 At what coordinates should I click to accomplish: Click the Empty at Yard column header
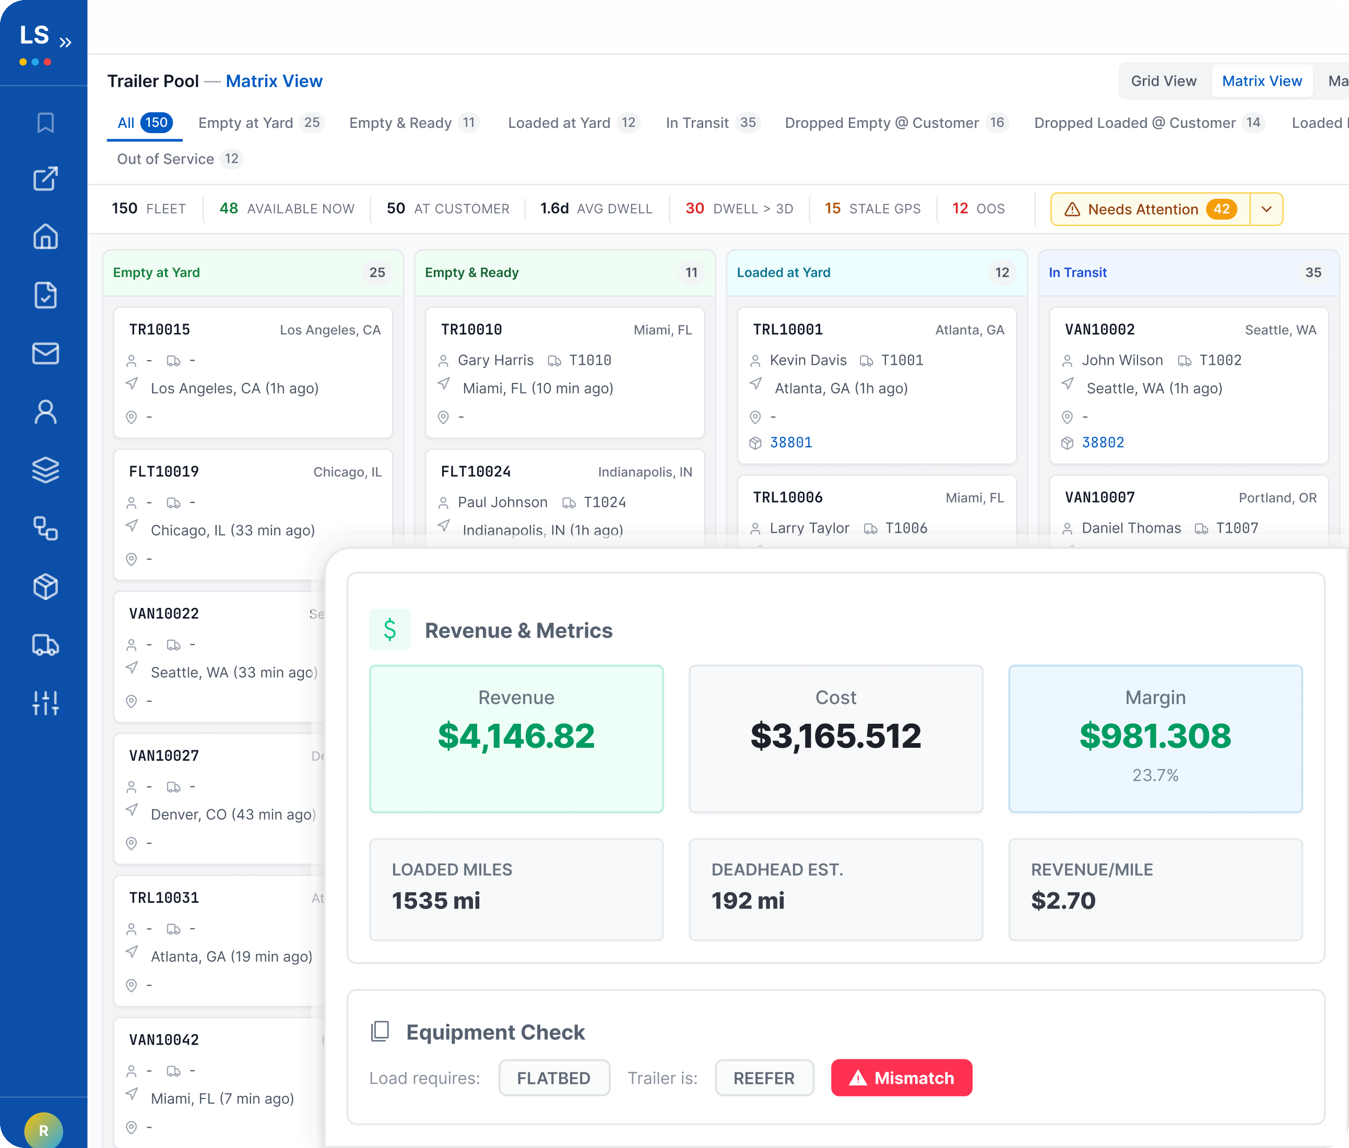(253, 273)
